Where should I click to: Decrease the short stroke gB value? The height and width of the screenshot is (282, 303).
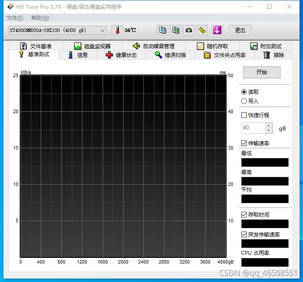click(268, 130)
